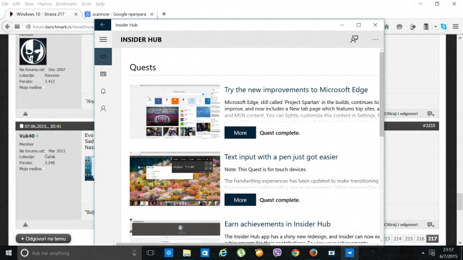
Task: Open Viber from the taskbar
Action: click(277, 253)
